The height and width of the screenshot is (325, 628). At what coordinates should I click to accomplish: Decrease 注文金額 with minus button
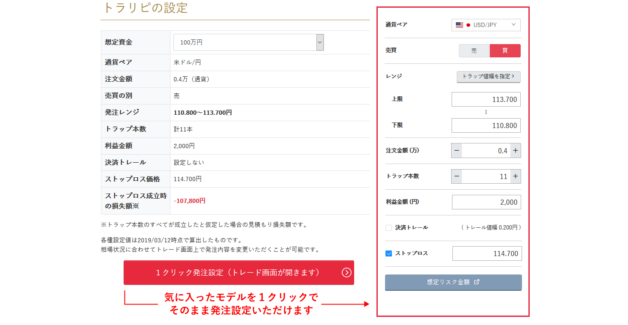click(x=457, y=151)
